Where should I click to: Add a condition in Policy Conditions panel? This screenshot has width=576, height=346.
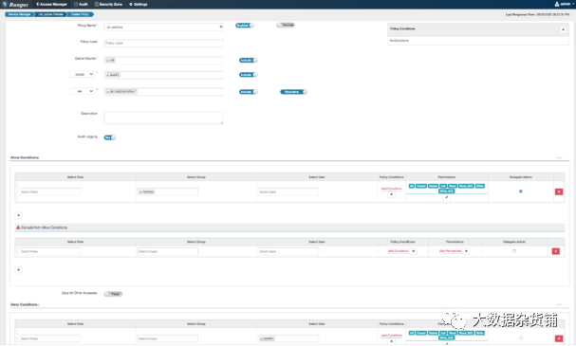point(563,29)
